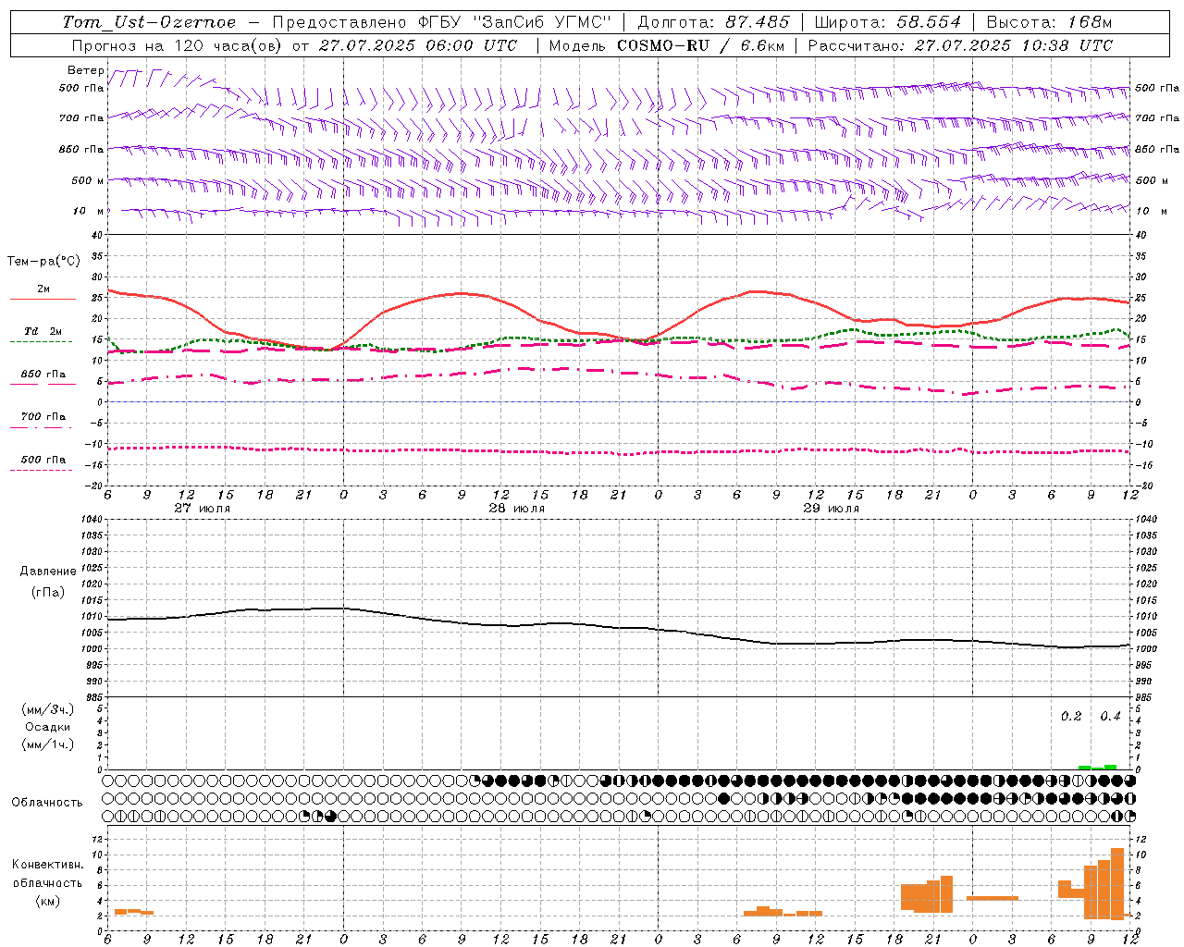Click the (гПа) unit under Давление

coord(46,592)
